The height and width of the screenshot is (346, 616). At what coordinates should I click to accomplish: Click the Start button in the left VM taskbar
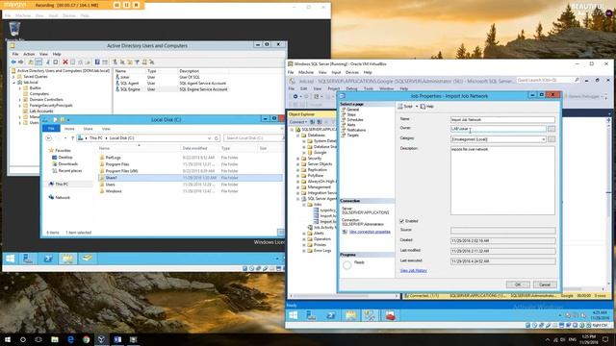pyautogui.click(x=11, y=259)
